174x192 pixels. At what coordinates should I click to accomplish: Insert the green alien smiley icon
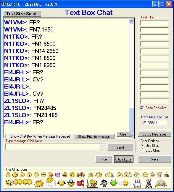pyautogui.click(x=114, y=183)
